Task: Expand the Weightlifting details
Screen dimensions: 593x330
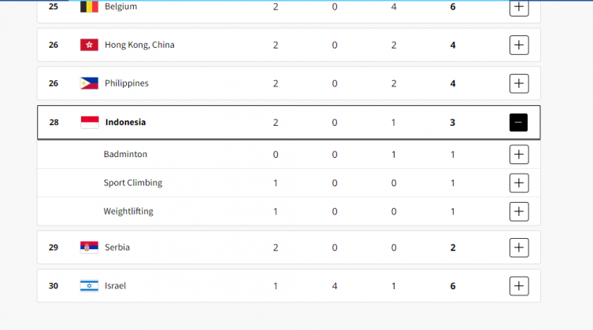Action: click(518, 211)
